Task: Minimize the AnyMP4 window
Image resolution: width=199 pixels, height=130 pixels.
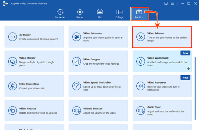Action: 183,3
